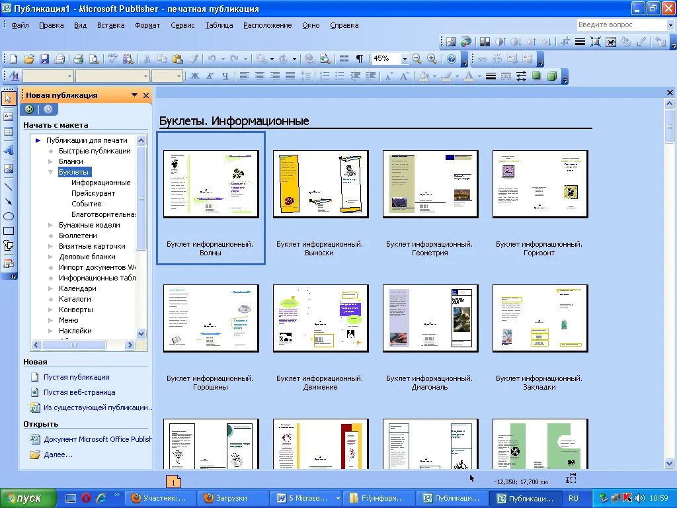Click the Insert Picture icon in the Picture toolbar
Screen dimensions: 677x508
(x=451, y=42)
